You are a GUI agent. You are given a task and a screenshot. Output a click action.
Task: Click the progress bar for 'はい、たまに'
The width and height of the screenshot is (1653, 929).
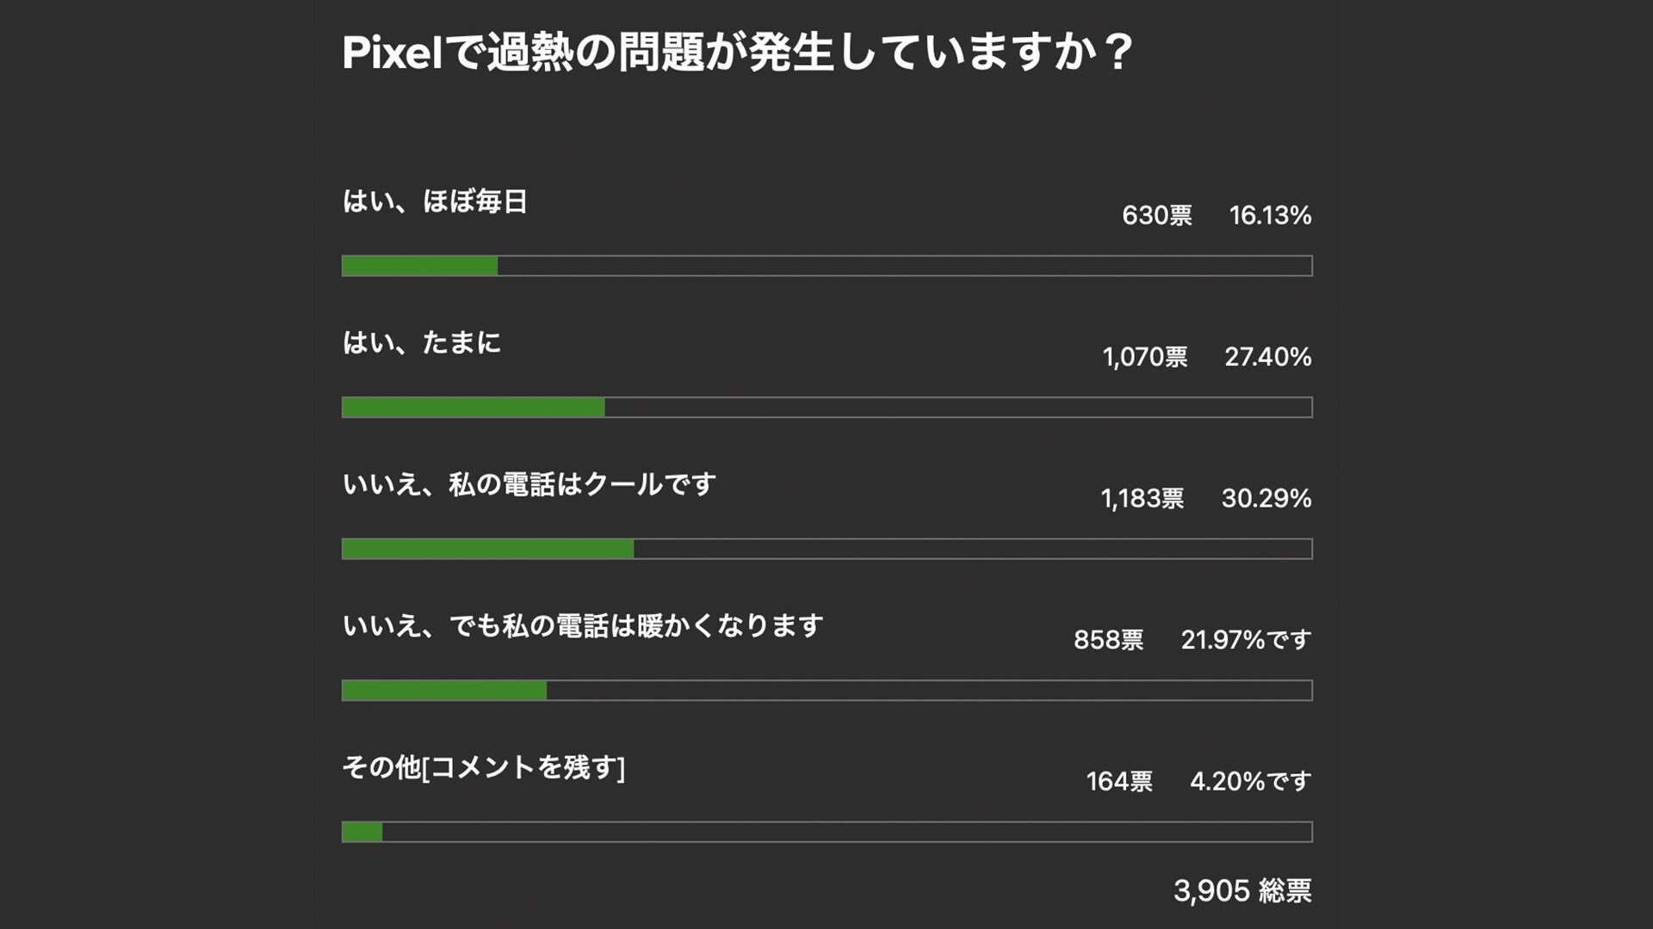click(x=826, y=408)
